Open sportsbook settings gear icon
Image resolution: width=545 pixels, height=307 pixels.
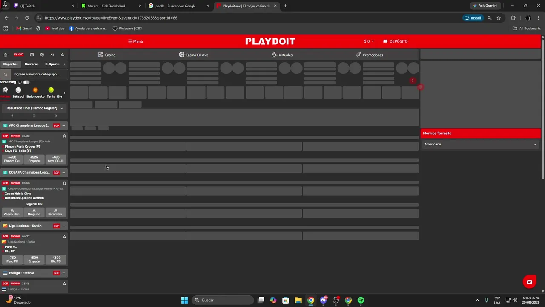coord(42,55)
